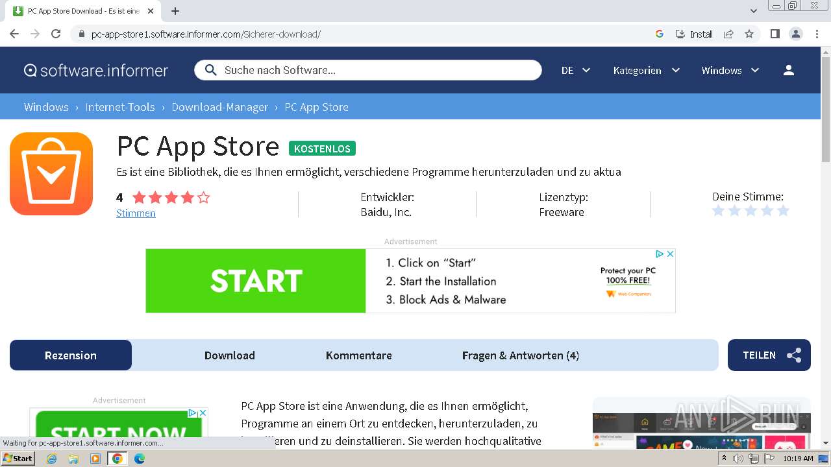
Task: Click the browser forward arrow
Action: [35, 34]
